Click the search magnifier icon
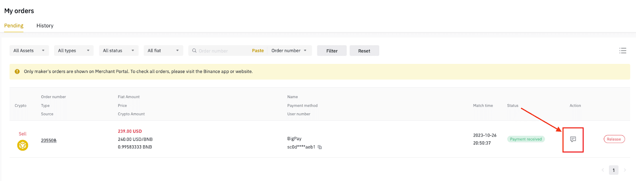The height and width of the screenshot is (181, 636). [x=194, y=51]
